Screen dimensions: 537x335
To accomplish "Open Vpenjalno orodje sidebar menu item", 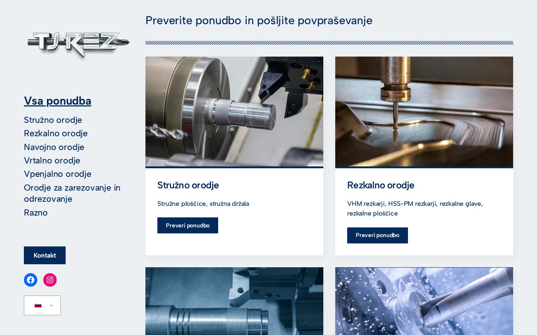I will point(58,174).
